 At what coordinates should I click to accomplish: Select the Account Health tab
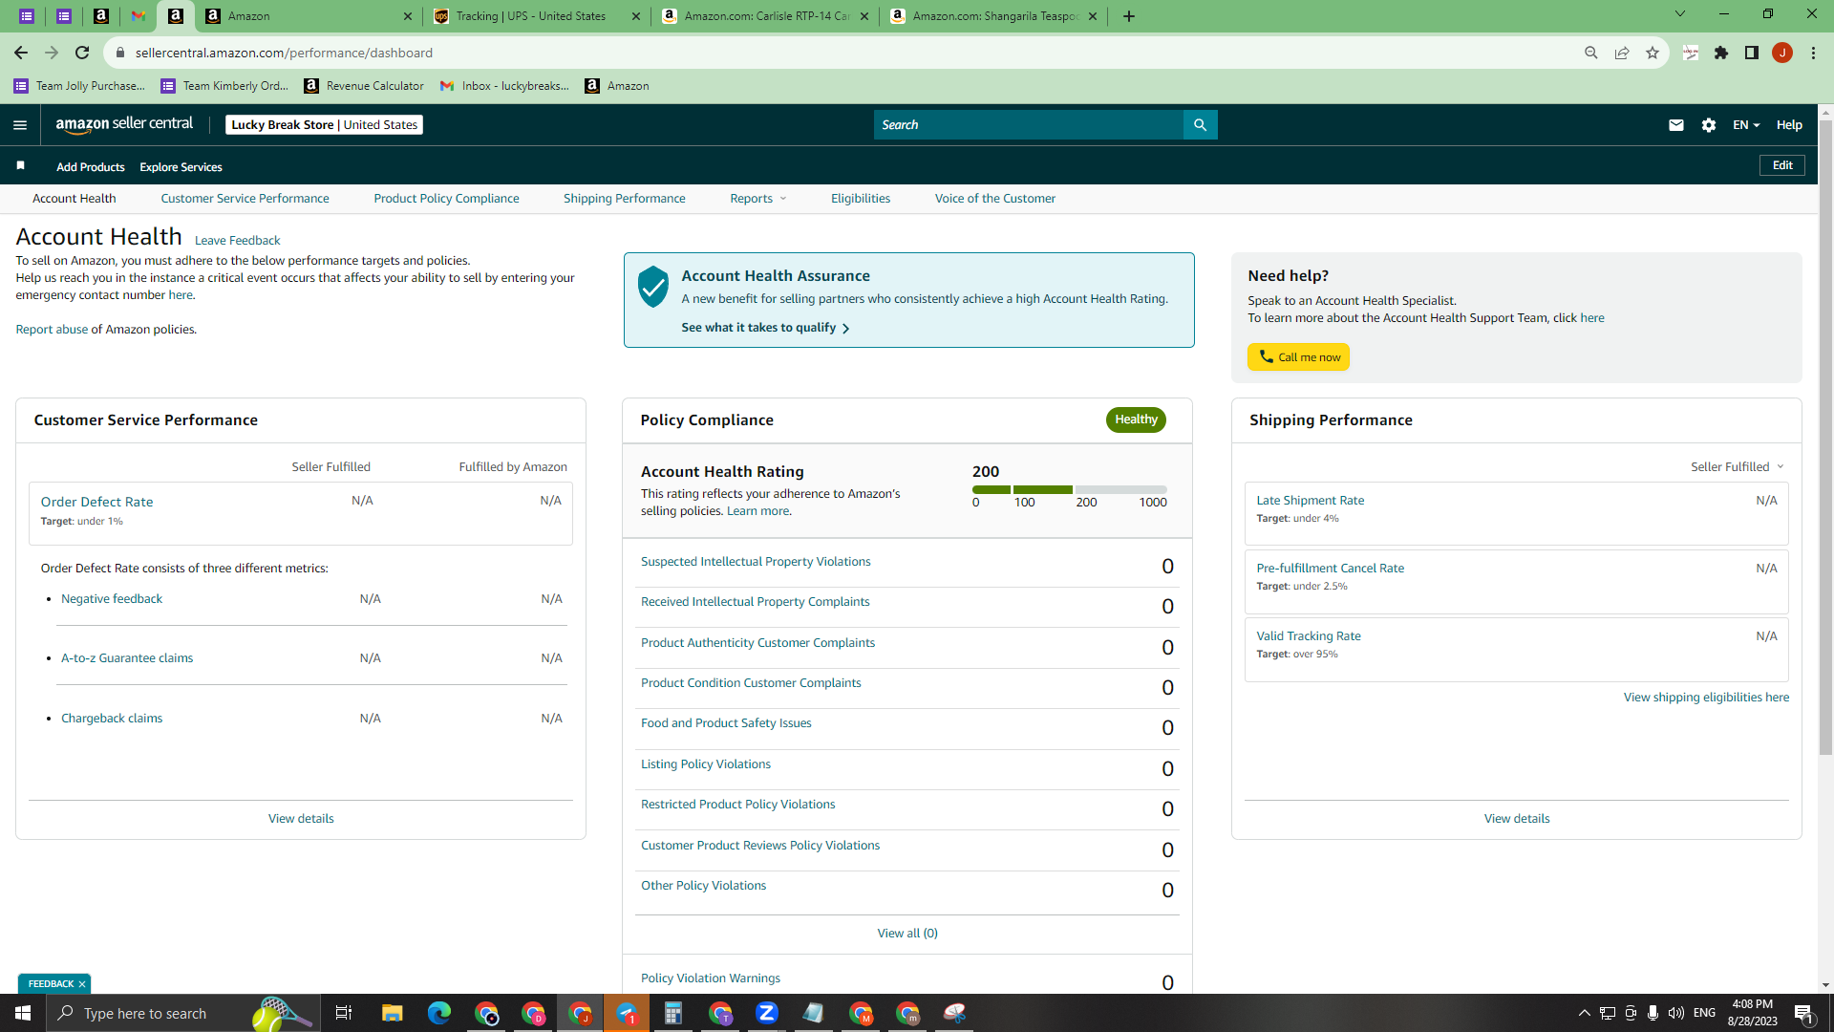tap(75, 199)
